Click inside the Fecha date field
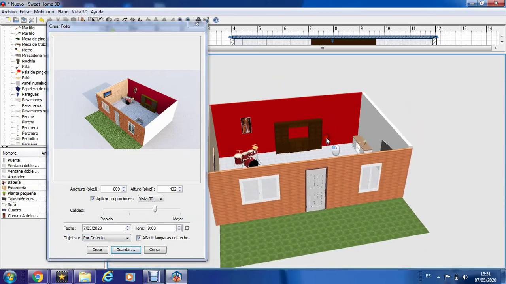This screenshot has height=284, width=506. point(104,228)
